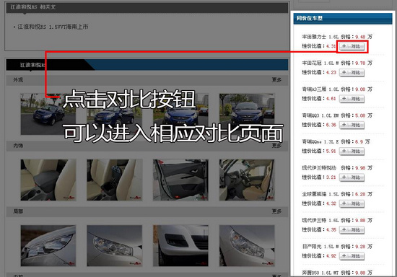Screen dimensions: 397x277
Task: Open 内饰 photo of beige seats with cupholder
Action: [115, 180]
